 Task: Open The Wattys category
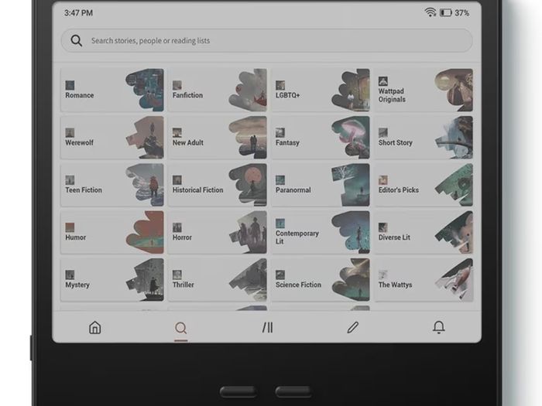[424, 280]
